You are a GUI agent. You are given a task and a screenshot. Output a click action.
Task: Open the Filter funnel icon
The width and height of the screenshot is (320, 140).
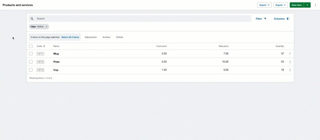point(265,19)
